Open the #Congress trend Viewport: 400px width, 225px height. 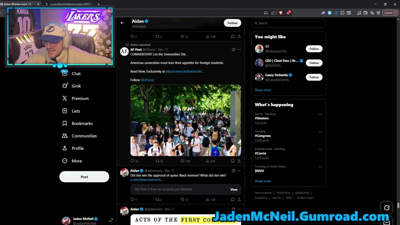pos(262,136)
